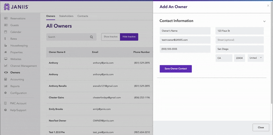The image size is (273, 135).
Task: Click the Close button at panel bottom
Action: pos(261,128)
